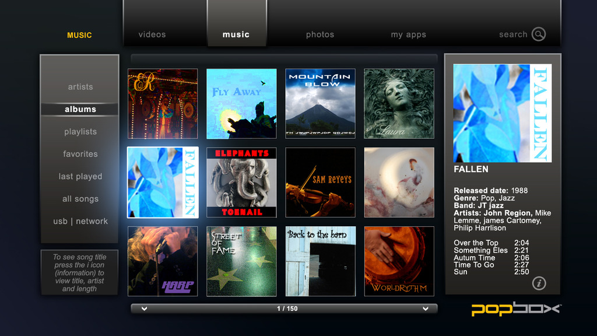Switch to the videos tab
The image size is (597, 336).
[x=152, y=34]
